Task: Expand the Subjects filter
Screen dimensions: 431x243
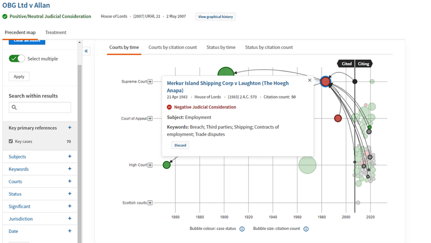Action: coord(69,157)
